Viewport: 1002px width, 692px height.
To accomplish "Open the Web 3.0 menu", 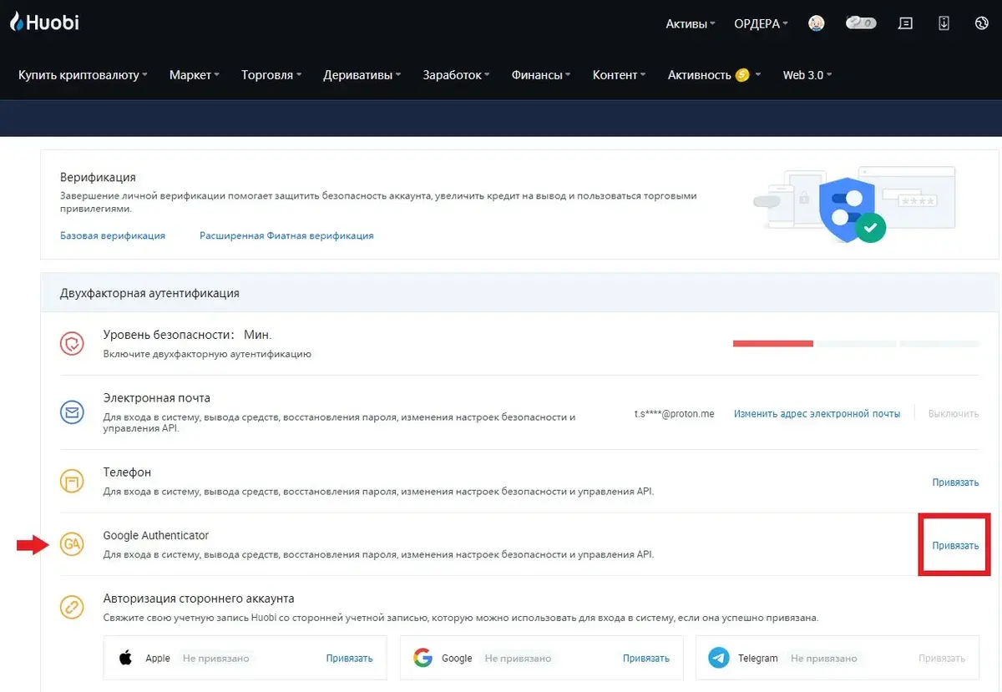I will point(807,75).
